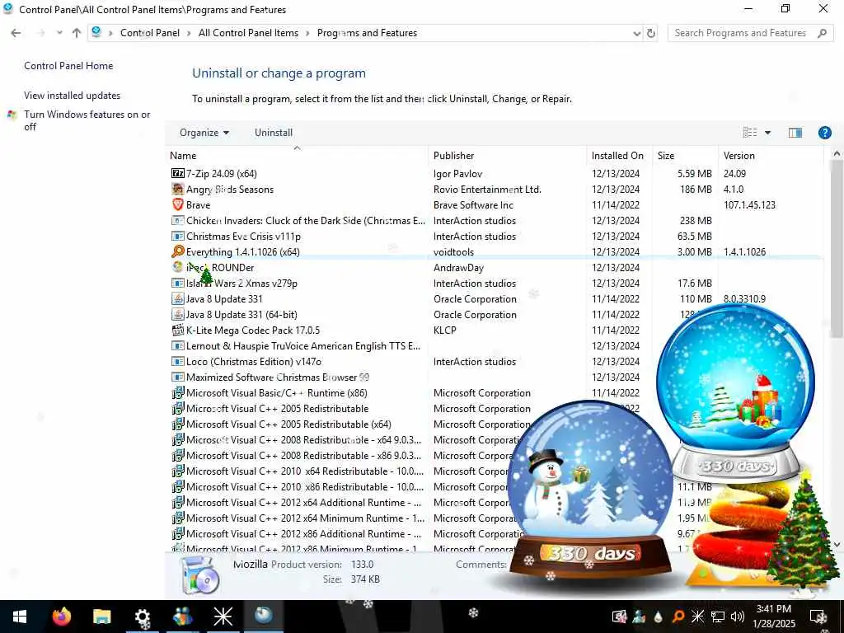Open the taskbar clock showing 3:41 PM
The image size is (844, 633).
[x=773, y=617]
